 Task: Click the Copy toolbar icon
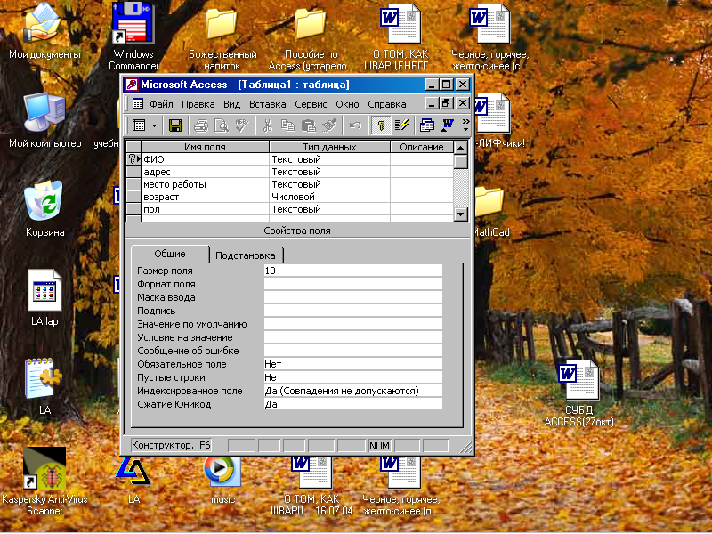point(287,125)
